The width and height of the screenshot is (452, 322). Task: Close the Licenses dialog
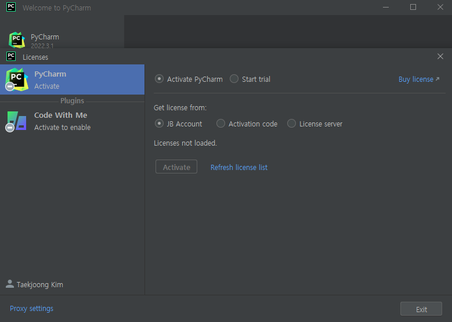click(x=440, y=56)
